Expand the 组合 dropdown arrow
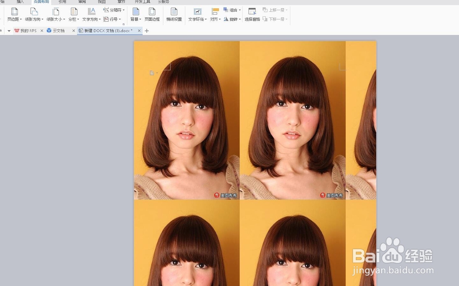 (240, 10)
